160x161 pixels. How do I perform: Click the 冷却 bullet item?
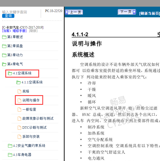point(92,83)
